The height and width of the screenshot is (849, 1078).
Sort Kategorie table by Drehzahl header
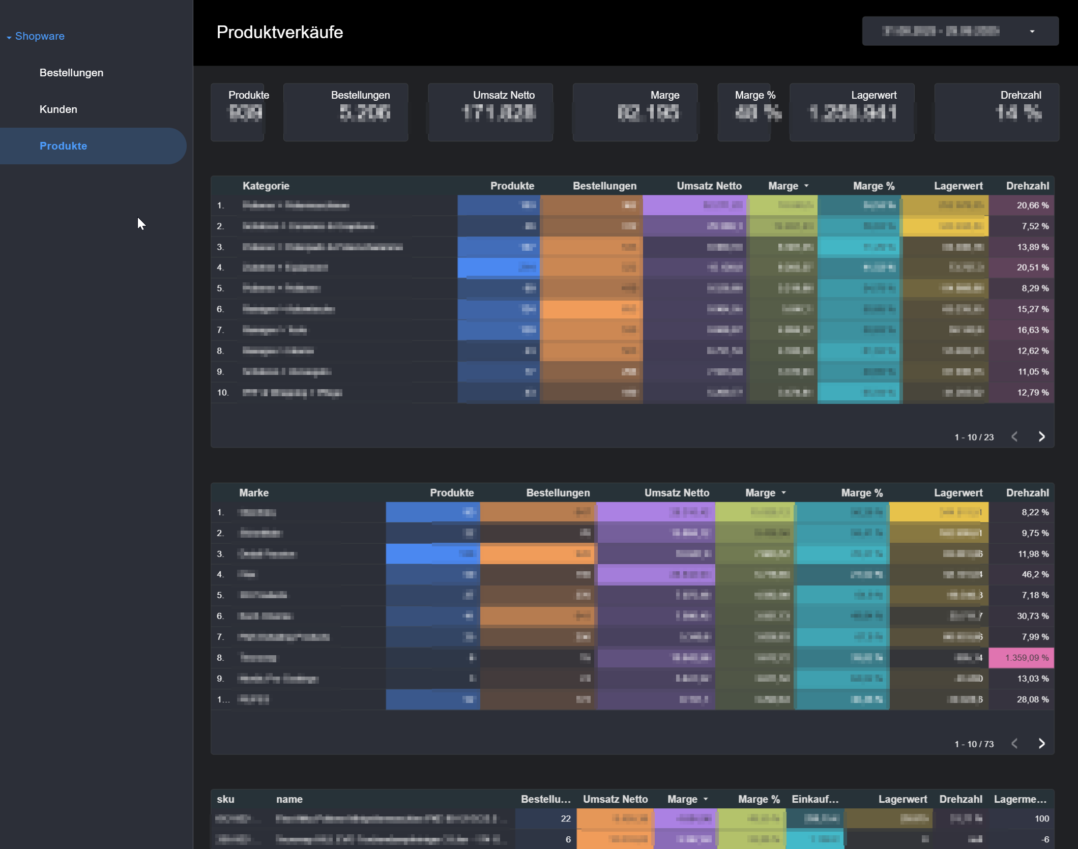click(x=1027, y=186)
